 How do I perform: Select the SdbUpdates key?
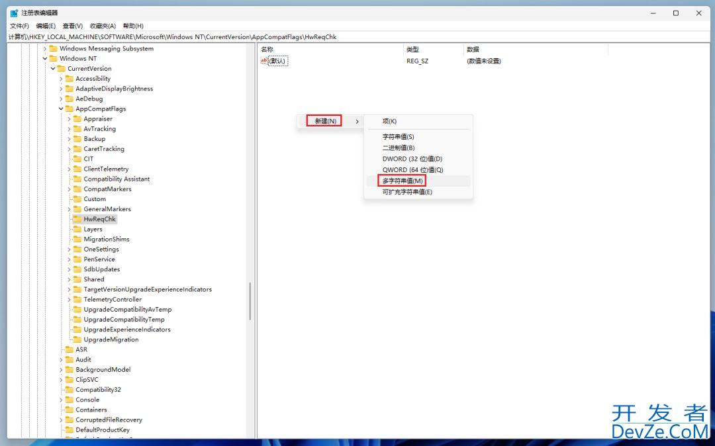[x=102, y=269]
